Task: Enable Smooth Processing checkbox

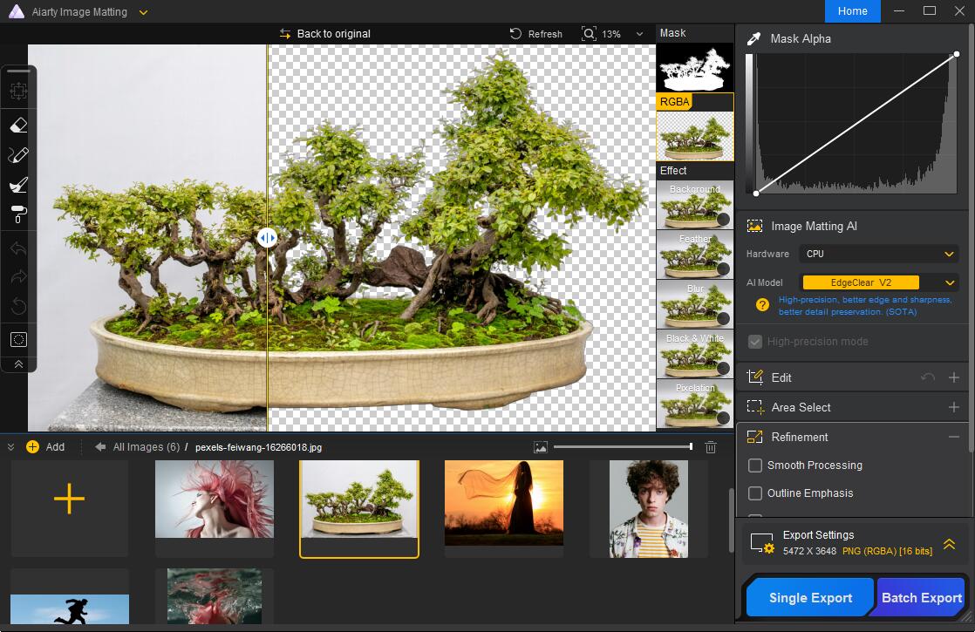Action: click(x=755, y=466)
